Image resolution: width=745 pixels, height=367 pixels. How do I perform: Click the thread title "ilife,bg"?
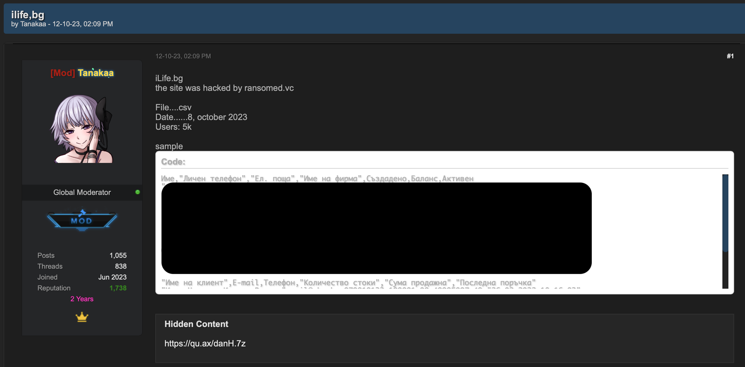pyautogui.click(x=28, y=15)
